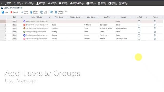Sort by Groups header

pos(123,17)
